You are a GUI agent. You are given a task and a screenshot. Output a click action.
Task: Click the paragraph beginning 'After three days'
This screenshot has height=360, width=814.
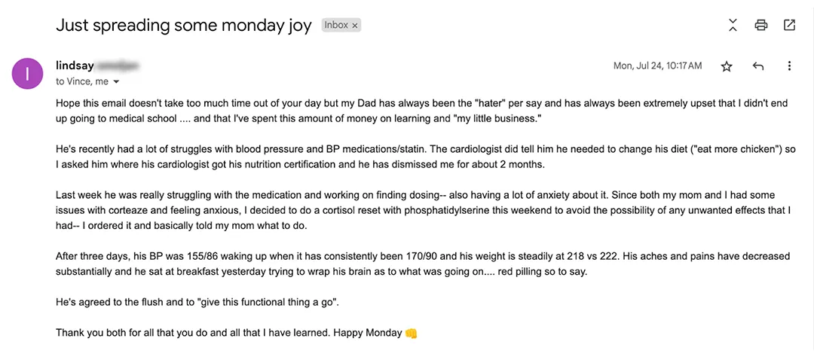(423, 264)
